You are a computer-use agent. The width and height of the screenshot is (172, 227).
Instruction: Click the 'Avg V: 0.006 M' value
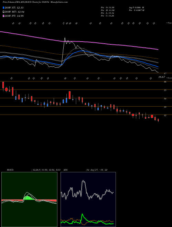(x=136, y=8)
